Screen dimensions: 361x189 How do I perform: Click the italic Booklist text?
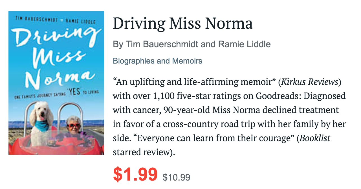pos(315,138)
